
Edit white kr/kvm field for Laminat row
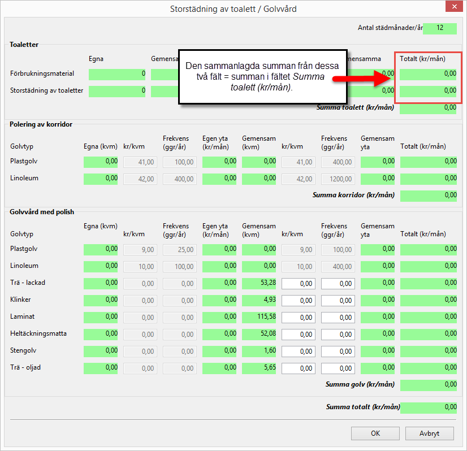pyautogui.click(x=298, y=317)
